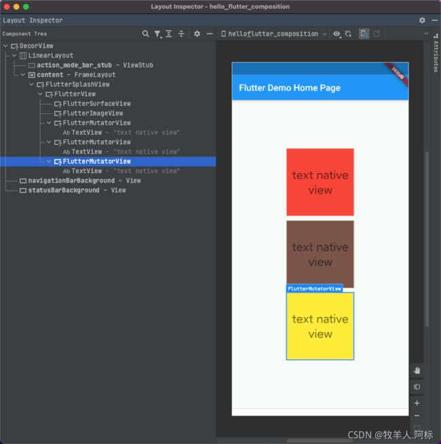Open the View Options eye dropdown
This screenshot has width=441, height=444.
click(x=337, y=34)
